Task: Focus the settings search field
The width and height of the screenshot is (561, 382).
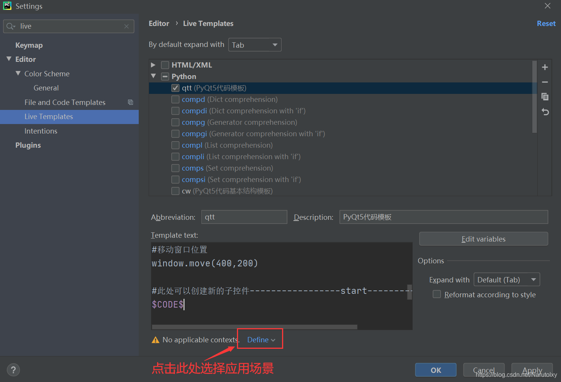Action: (69, 26)
